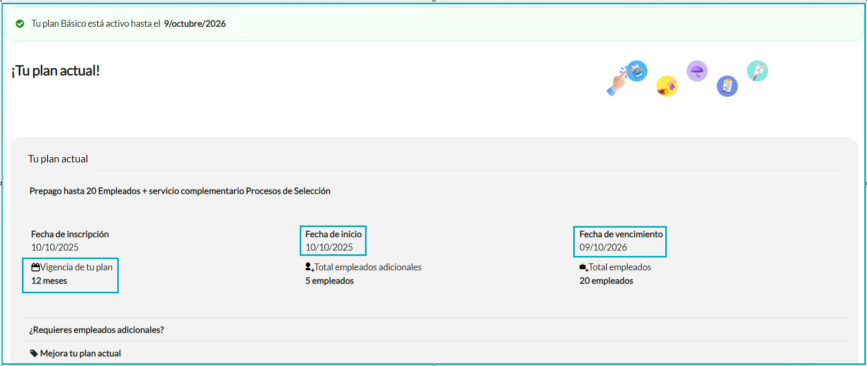Click the blue phone illustration icon
867x366 pixels.
tap(636, 71)
